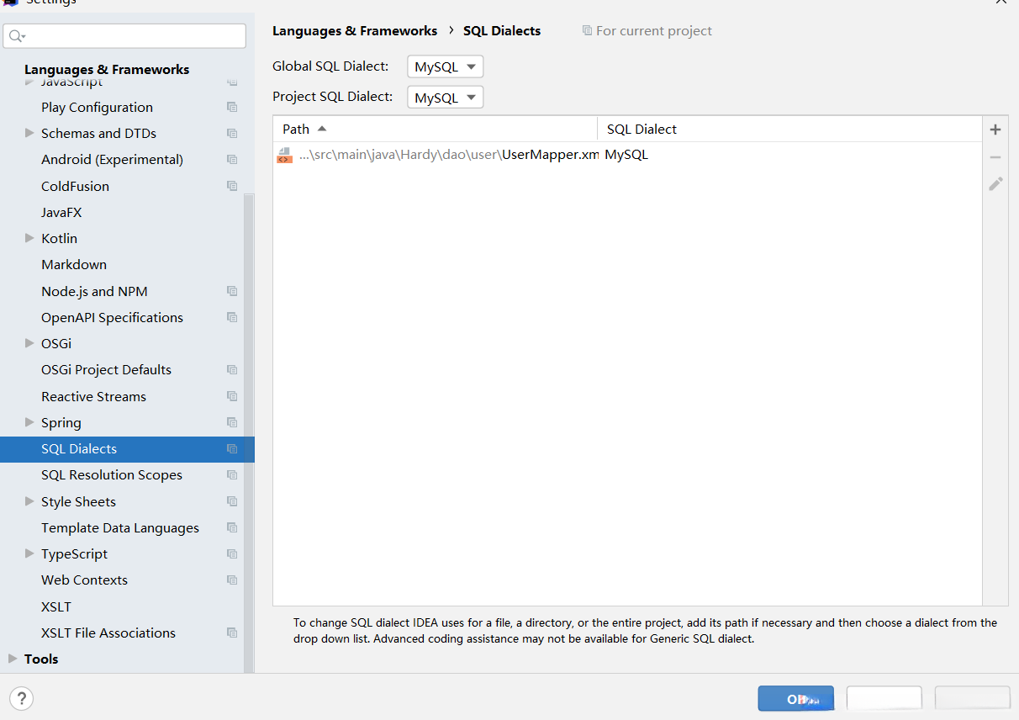
Task: Expand the Kotlin settings node
Action: tap(29, 238)
